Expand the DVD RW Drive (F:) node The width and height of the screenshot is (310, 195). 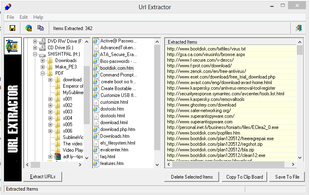[35, 41]
